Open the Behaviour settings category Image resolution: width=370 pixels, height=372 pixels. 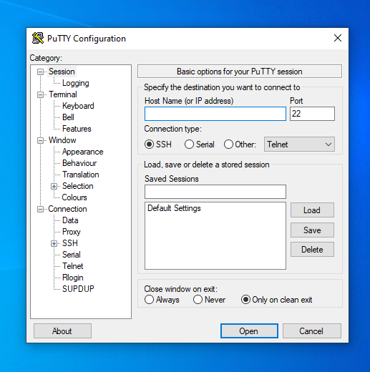coord(79,163)
